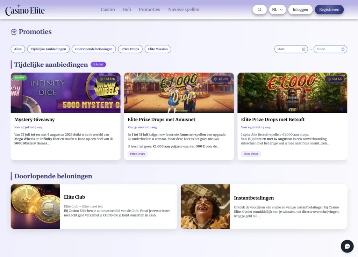Open the Betsoft €1.000 banner image
This screenshot has height=257, width=358.
click(x=292, y=93)
